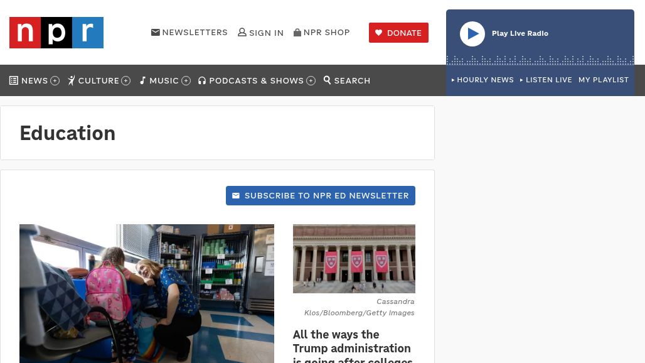Screen dimensions: 645x363
Task: Click the heart icon on the Donate button
Action: coord(379,33)
